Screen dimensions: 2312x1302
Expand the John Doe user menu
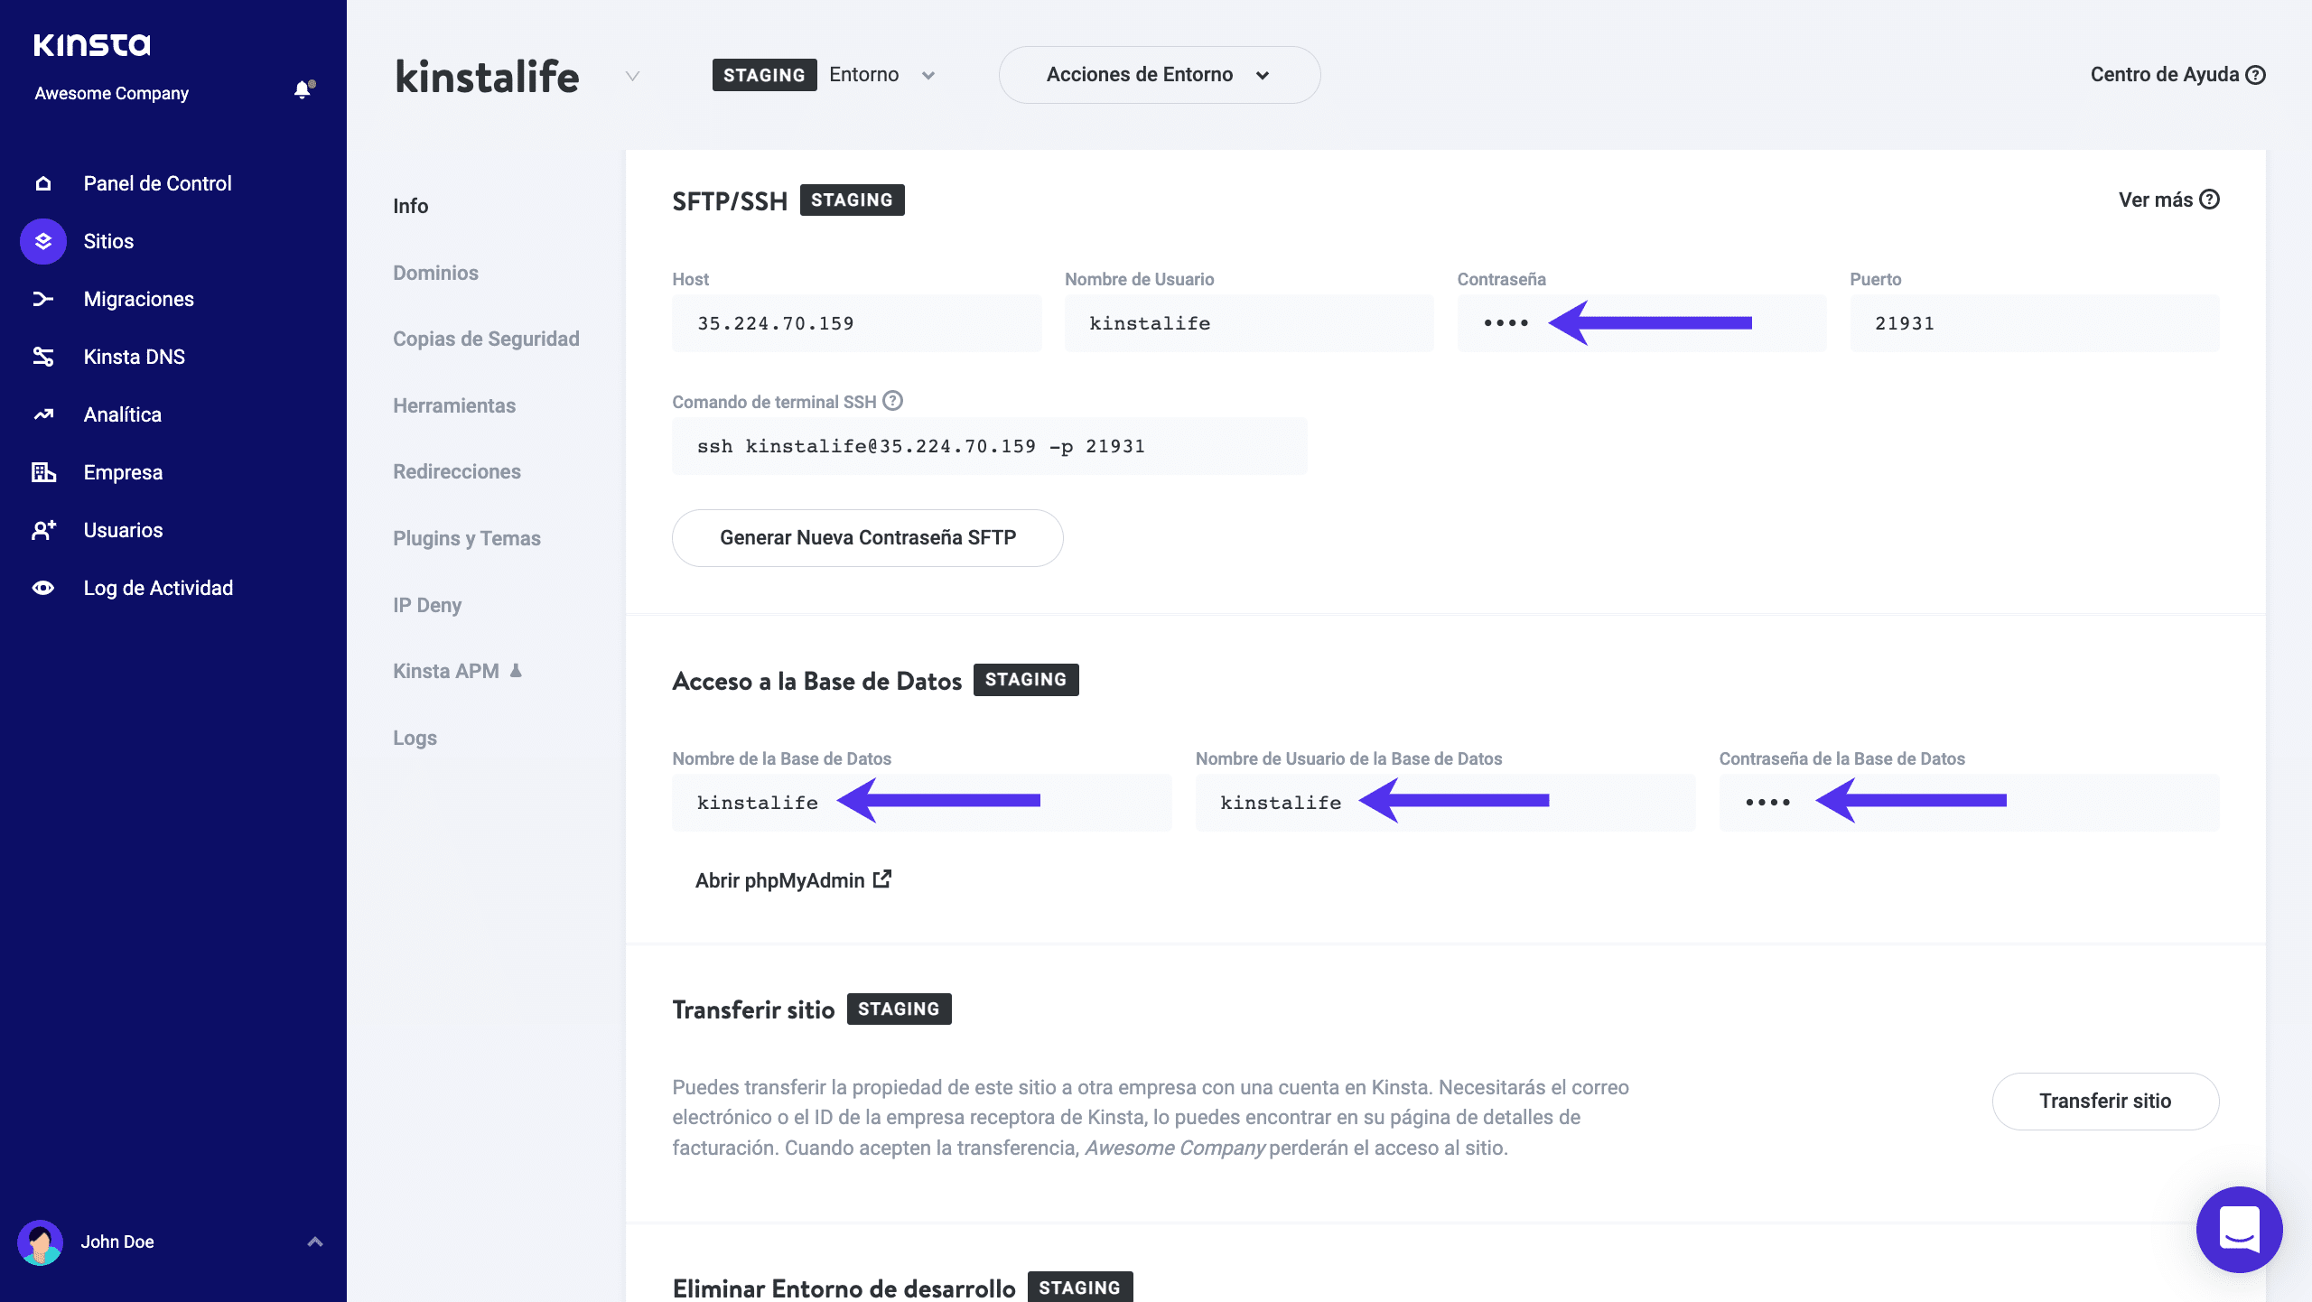(314, 1242)
